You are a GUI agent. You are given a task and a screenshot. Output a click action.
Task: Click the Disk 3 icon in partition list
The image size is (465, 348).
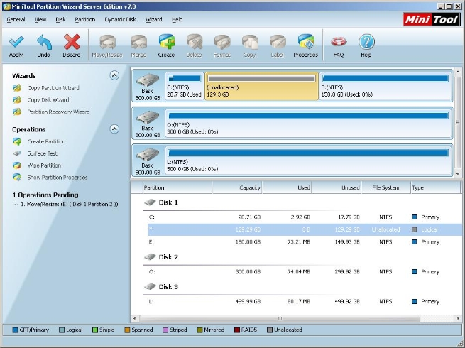click(x=150, y=287)
